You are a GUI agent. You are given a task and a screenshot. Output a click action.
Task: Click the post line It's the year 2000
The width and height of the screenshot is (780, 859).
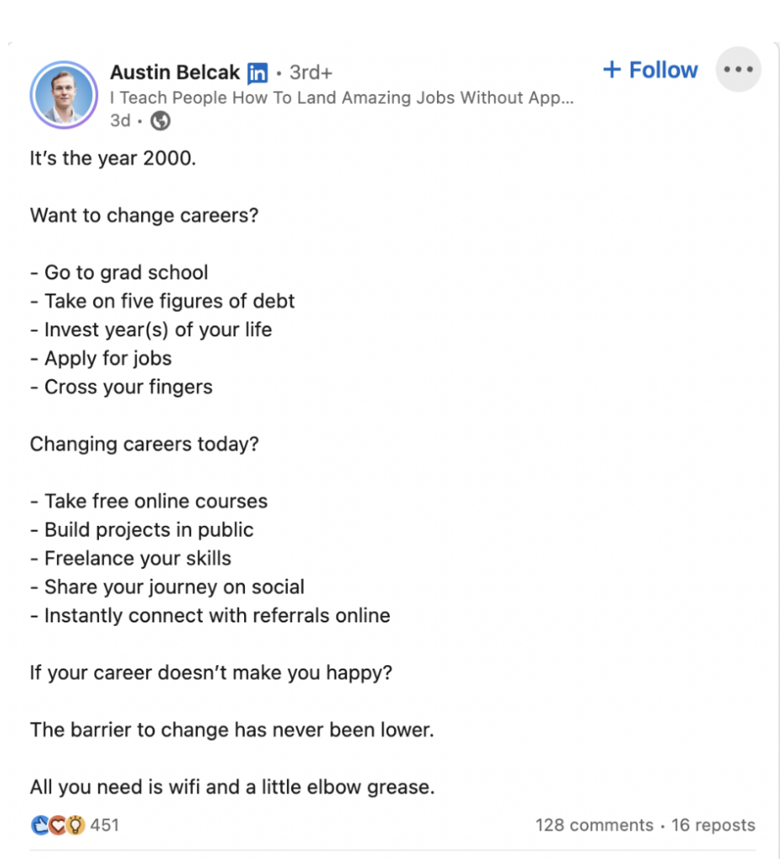pos(112,158)
